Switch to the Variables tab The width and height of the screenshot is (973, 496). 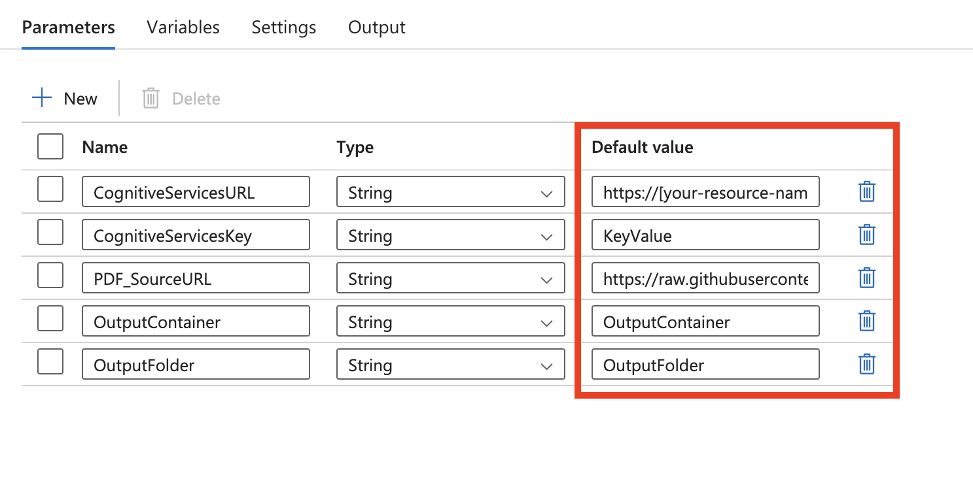click(x=183, y=27)
